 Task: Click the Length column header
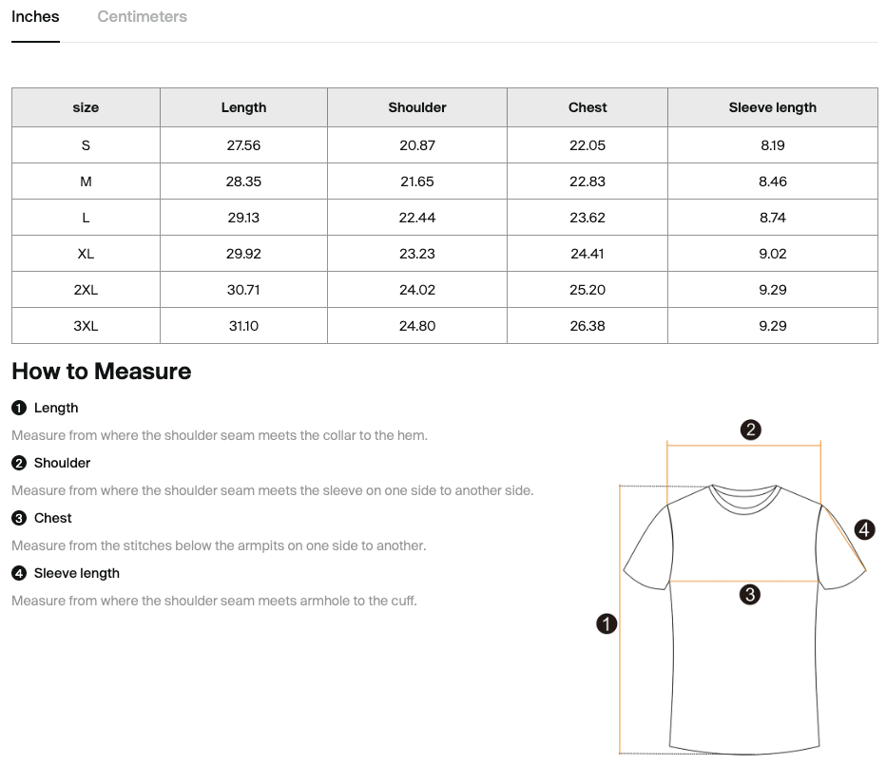pyautogui.click(x=243, y=107)
